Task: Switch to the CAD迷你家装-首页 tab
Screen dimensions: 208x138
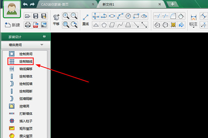Action: click(x=55, y=5)
